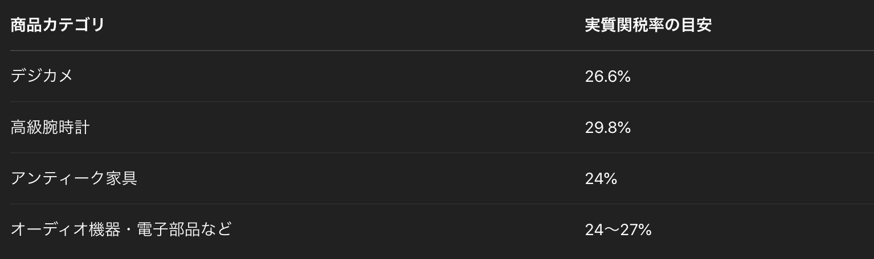Select the 26.6% tariff rate value
The width and height of the screenshot is (874, 259).
(x=607, y=77)
